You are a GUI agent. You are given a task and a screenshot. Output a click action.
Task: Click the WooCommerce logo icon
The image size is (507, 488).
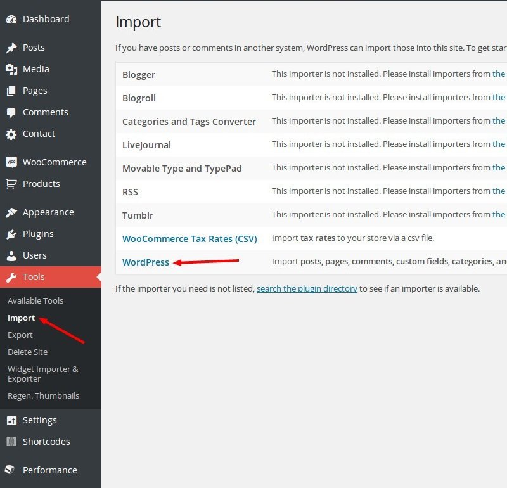pyautogui.click(x=11, y=162)
